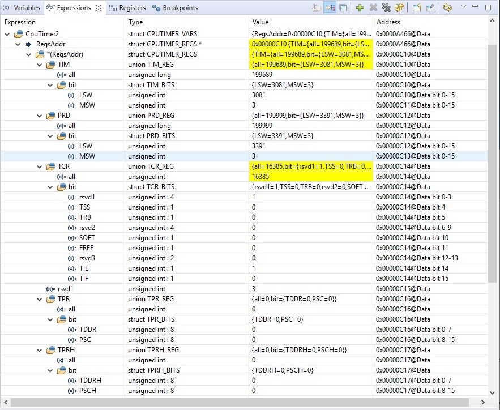Minimize the Expressions view panel
Image resolution: width=500 pixels, height=410 pixels.
tap(475, 6)
